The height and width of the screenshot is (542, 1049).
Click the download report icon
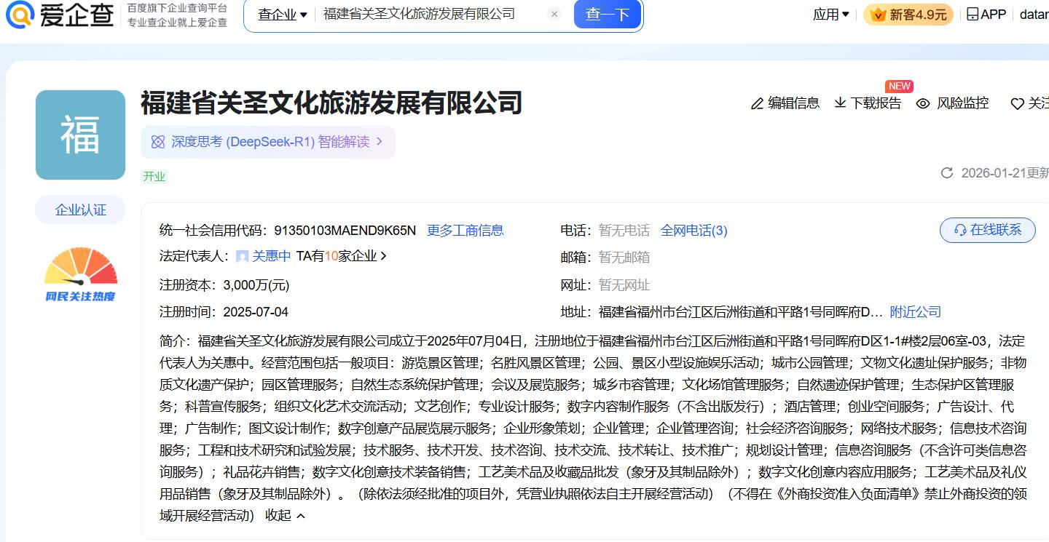pos(840,103)
